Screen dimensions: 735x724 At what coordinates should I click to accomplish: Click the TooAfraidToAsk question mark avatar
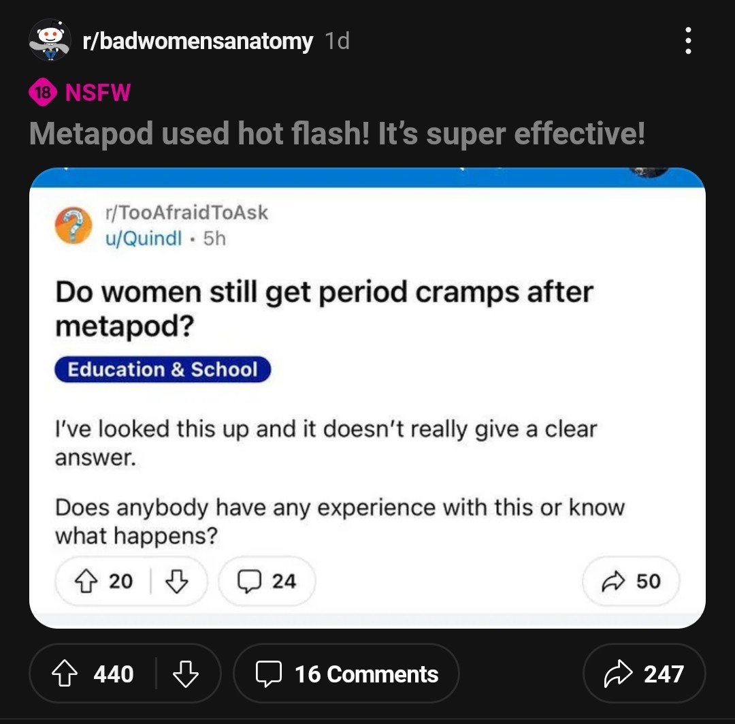tap(74, 225)
